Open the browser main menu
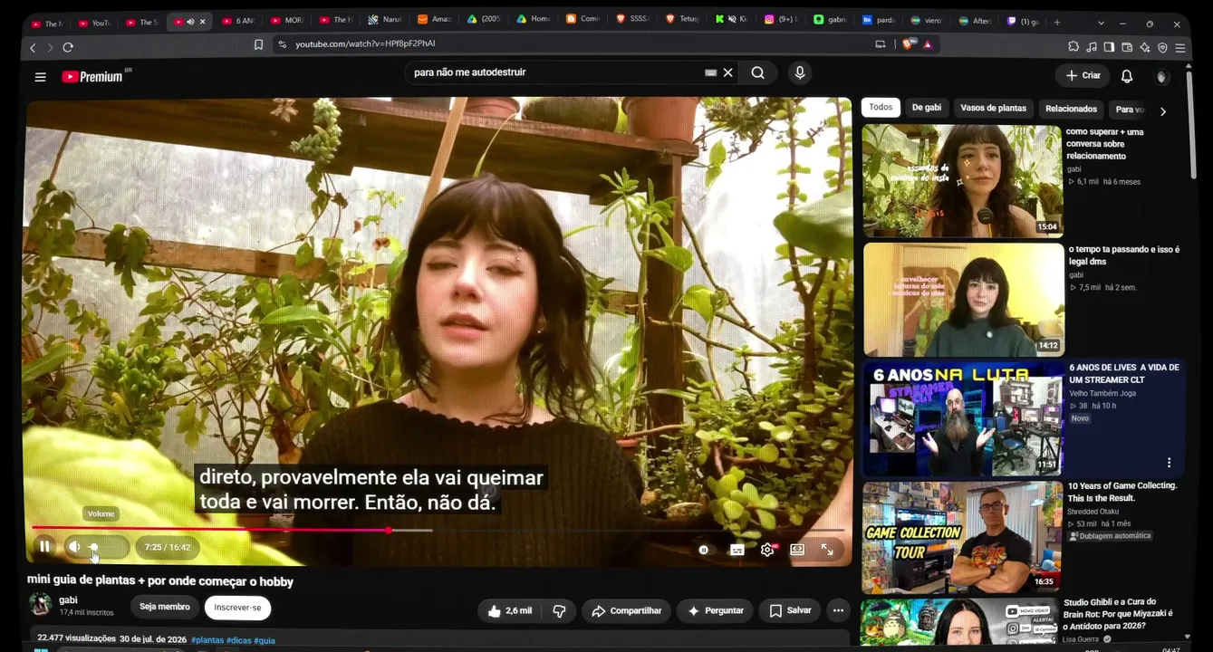1213x652 pixels. click(x=1180, y=47)
